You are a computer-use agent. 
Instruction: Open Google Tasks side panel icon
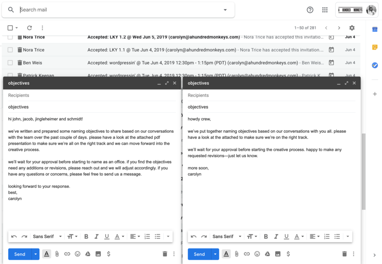tap(375, 65)
